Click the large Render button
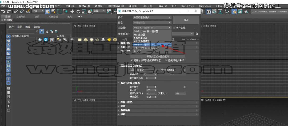This screenshot has height=126, width=288. click(186, 20)
